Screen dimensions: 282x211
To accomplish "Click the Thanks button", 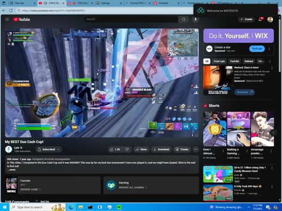I will click(x=182, y=149).
